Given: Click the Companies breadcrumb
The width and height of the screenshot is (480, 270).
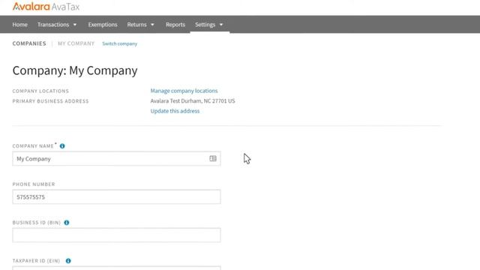Looking at the screenshot, I should (29, 43).
